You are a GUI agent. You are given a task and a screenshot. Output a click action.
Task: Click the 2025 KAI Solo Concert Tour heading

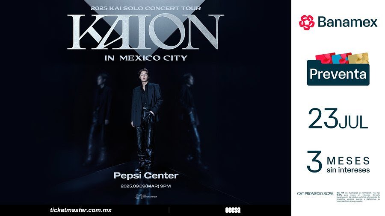146,9
